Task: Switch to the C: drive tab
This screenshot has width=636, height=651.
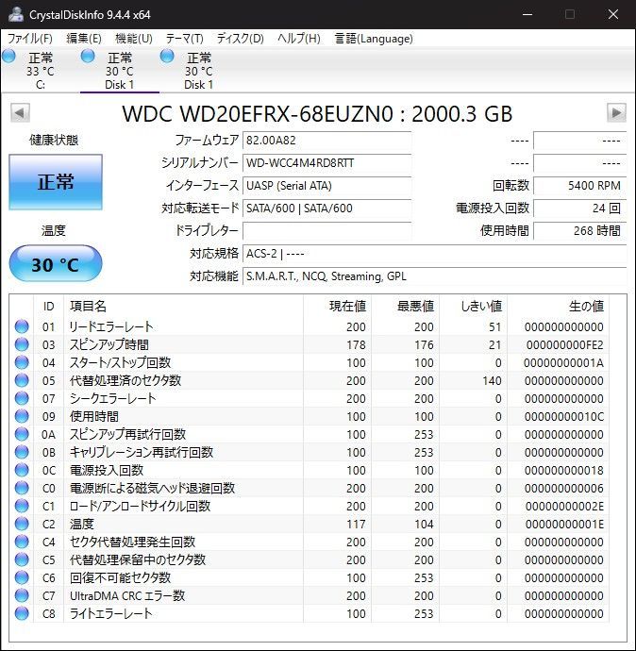Action: click(40, 71)
